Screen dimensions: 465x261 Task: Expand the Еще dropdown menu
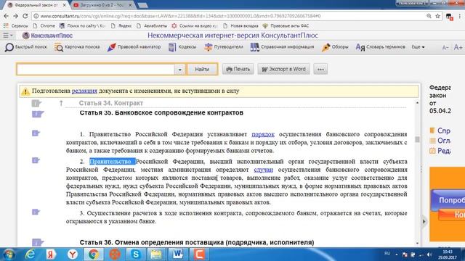click(418, 47)
